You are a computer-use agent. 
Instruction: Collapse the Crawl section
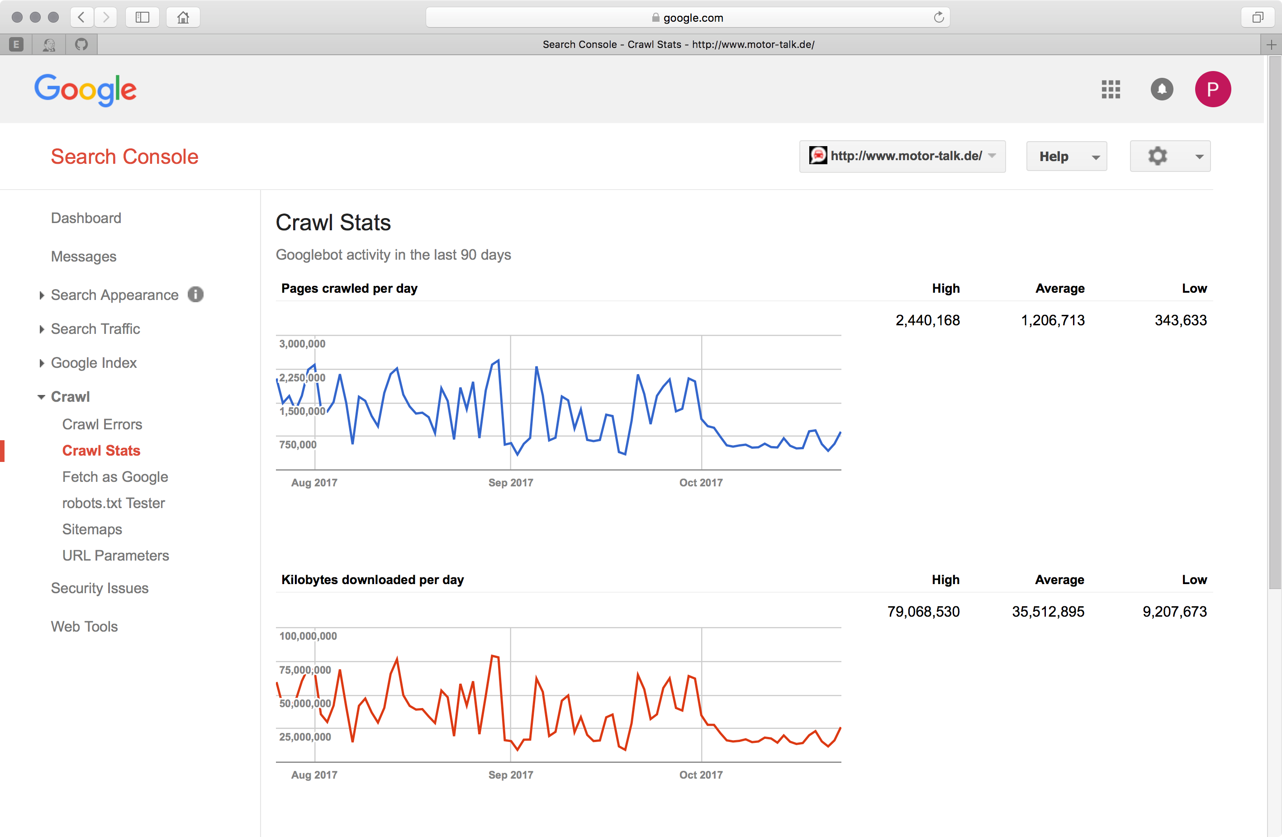point(70,397)
